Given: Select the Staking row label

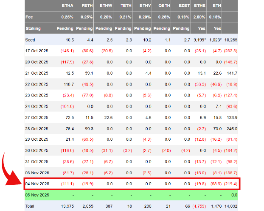Looking at the screenshot, I should [x=34, y=28].
